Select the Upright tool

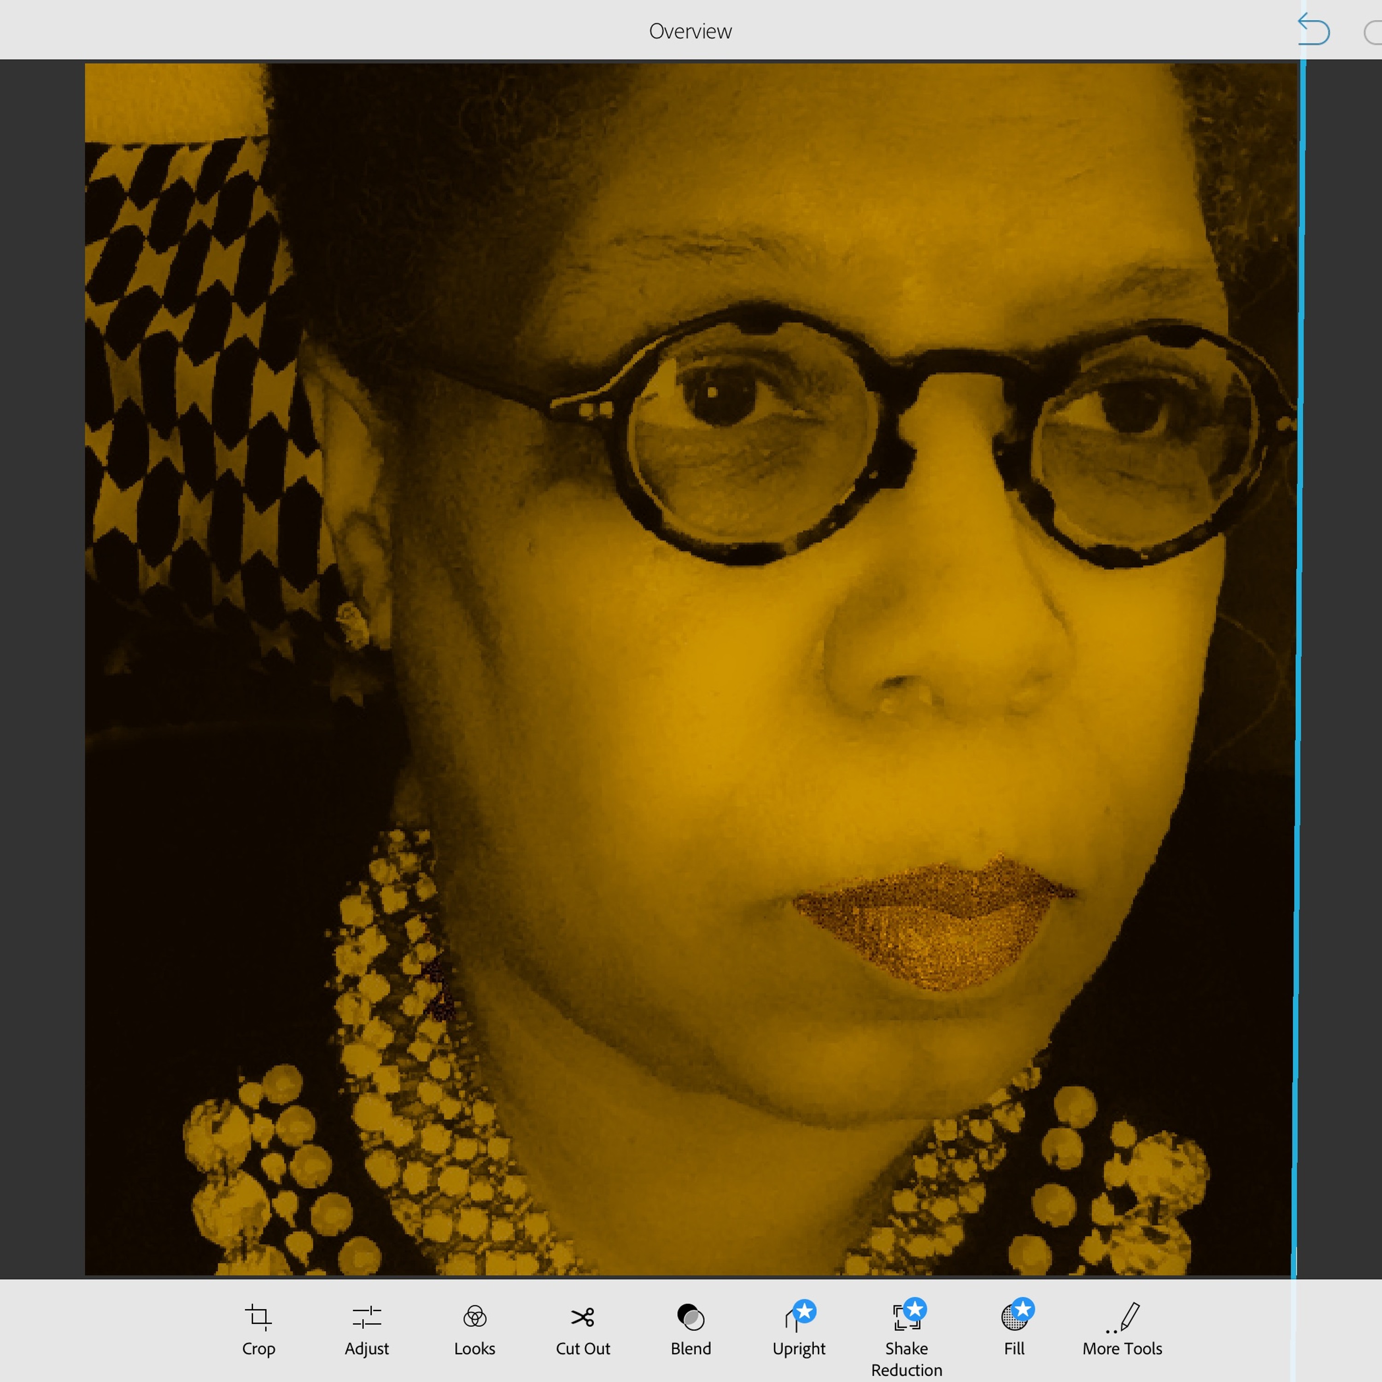coord(798,1329)
